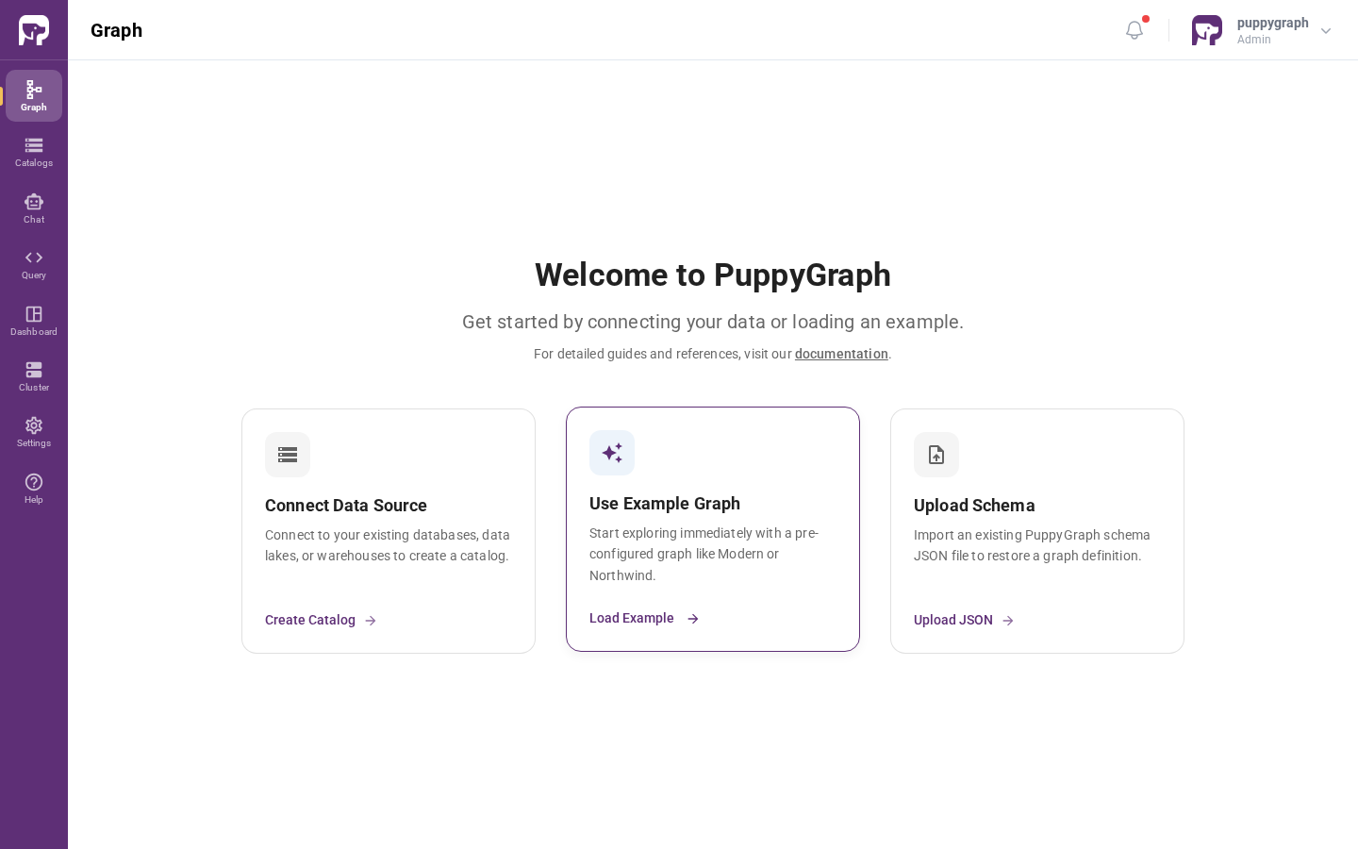Click the Use Example Graph sparkle icon
Screen dimensions: 1358x849
click(x=612, y=453)
